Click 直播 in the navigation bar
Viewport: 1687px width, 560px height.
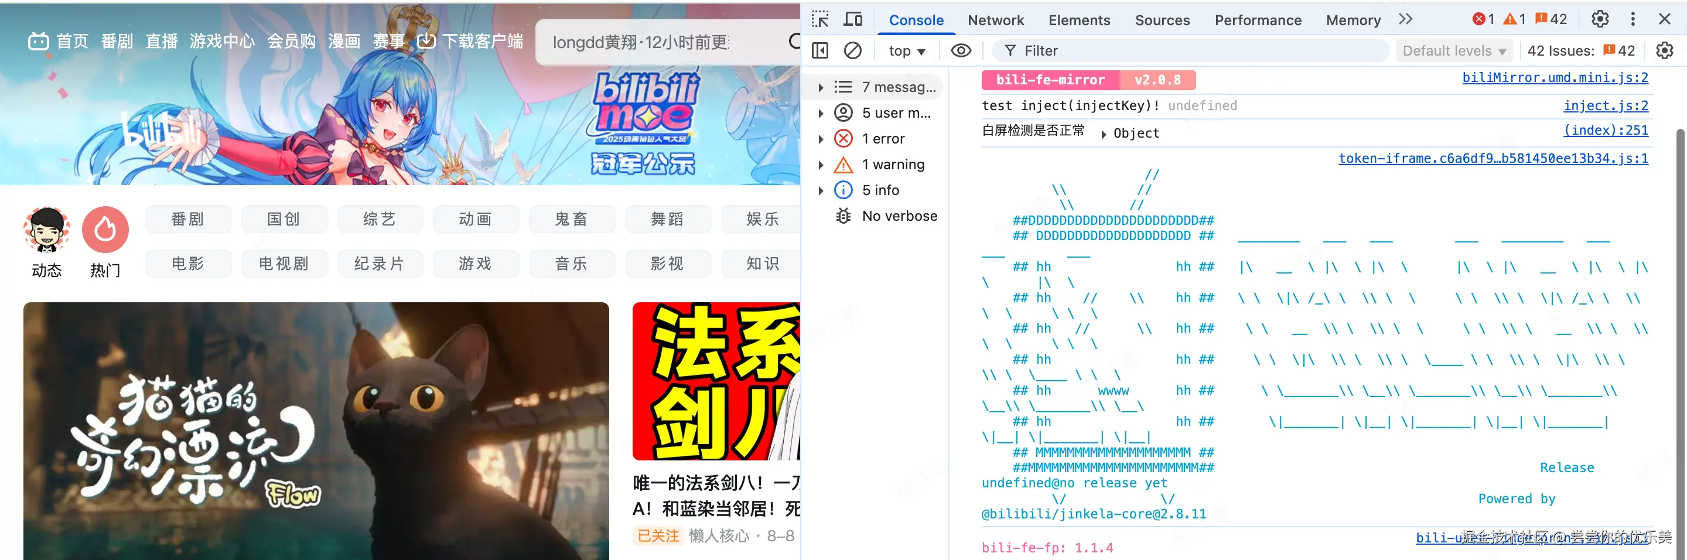coord(162,41)
